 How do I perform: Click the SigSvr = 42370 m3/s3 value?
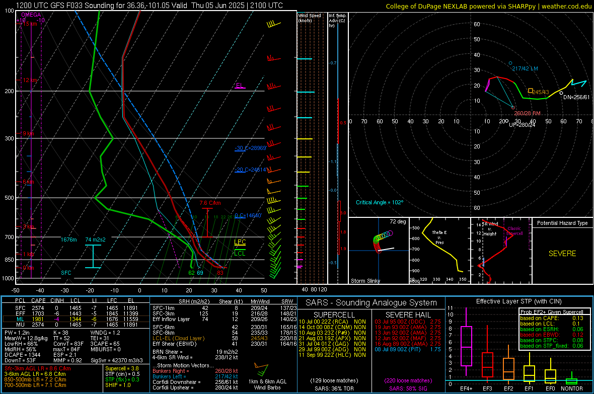(117, 360)
